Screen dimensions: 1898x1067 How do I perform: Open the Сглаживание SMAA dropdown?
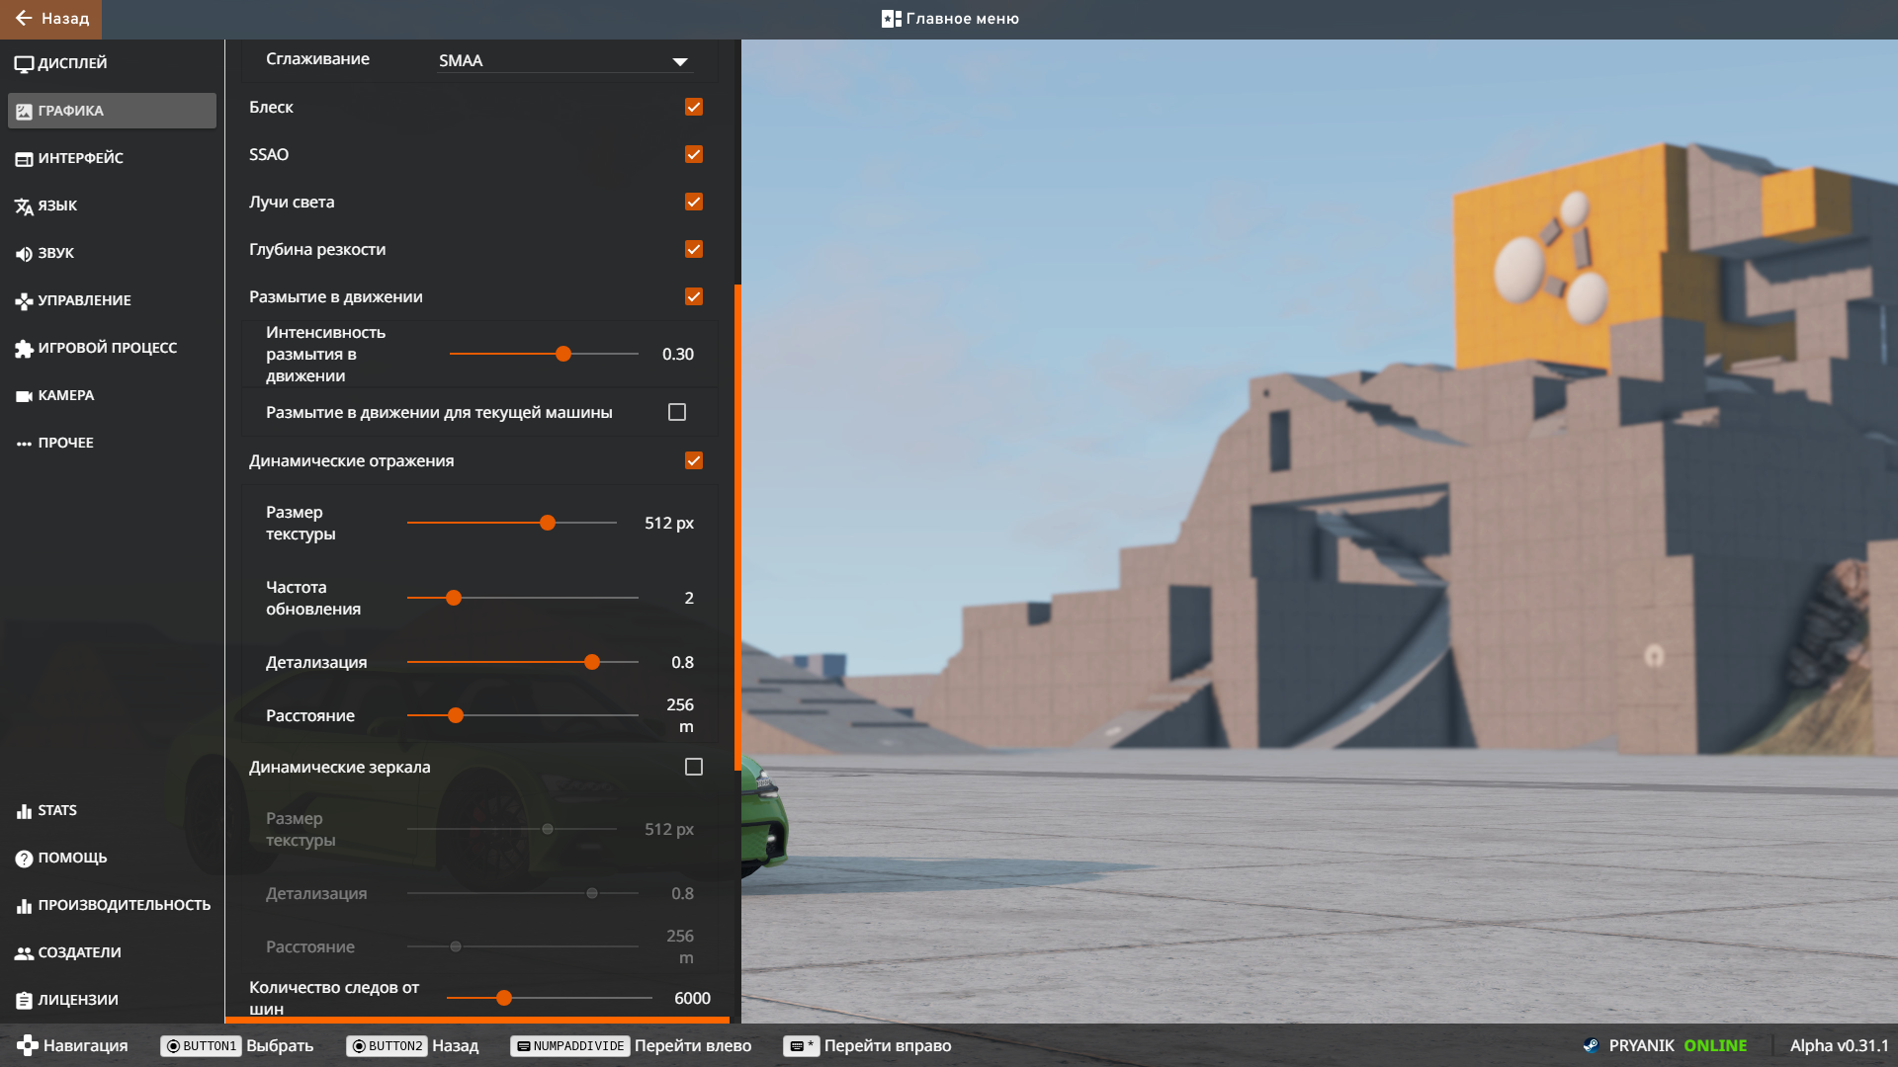coord(561,60)
